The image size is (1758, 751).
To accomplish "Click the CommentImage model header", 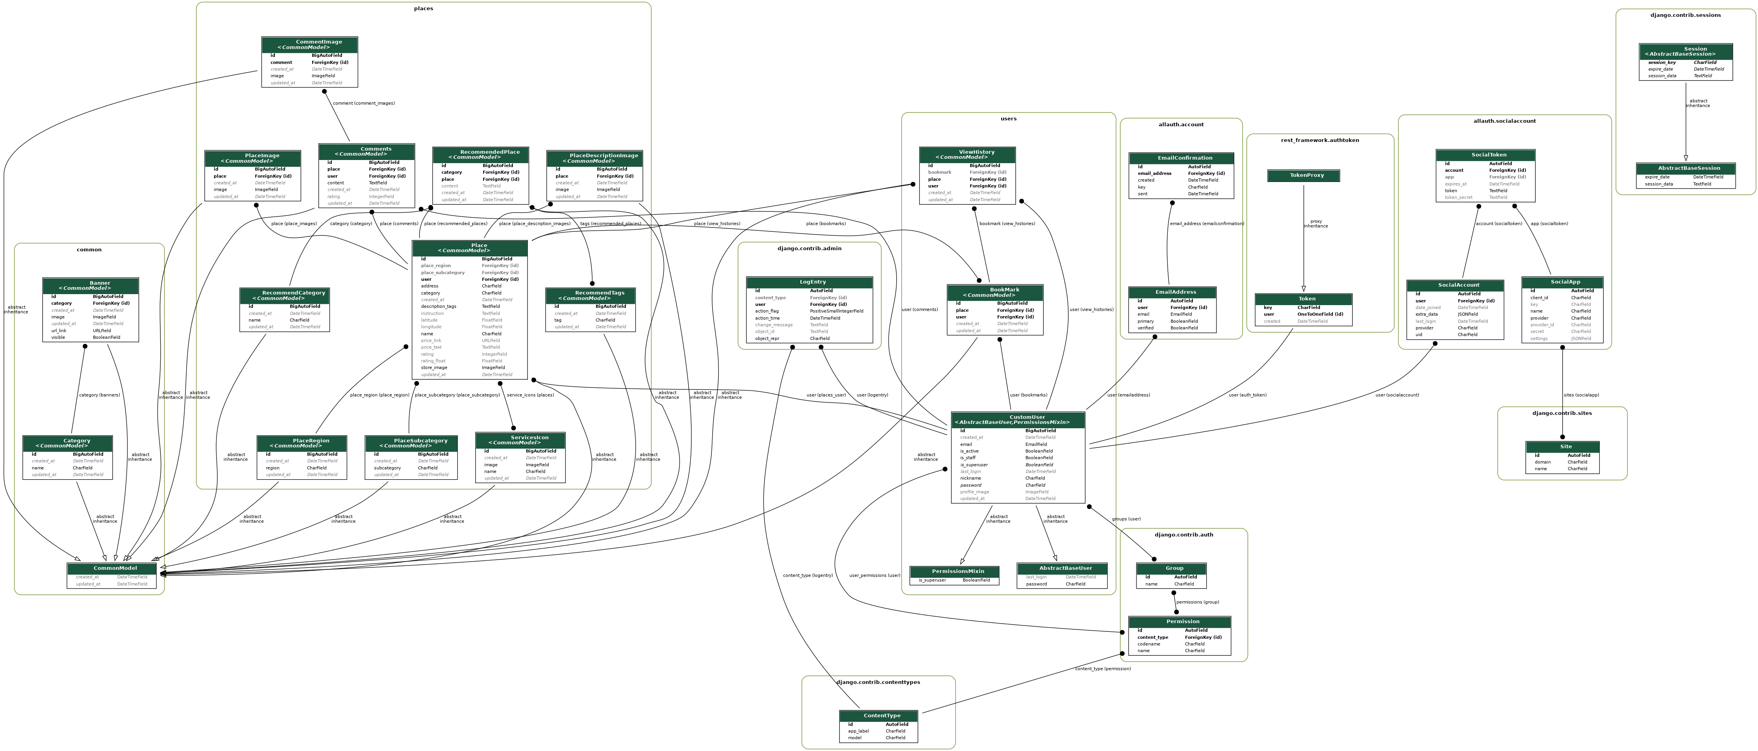I will pos(309,44).
